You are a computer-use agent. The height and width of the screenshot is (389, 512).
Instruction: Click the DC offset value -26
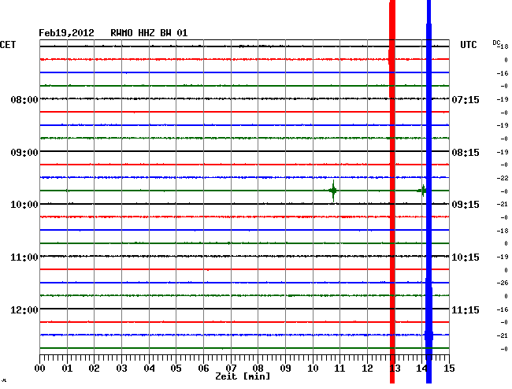[503, 283]
